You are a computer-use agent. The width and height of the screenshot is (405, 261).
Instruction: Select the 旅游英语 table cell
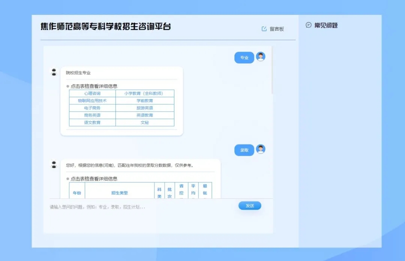(x=145, y=108)
